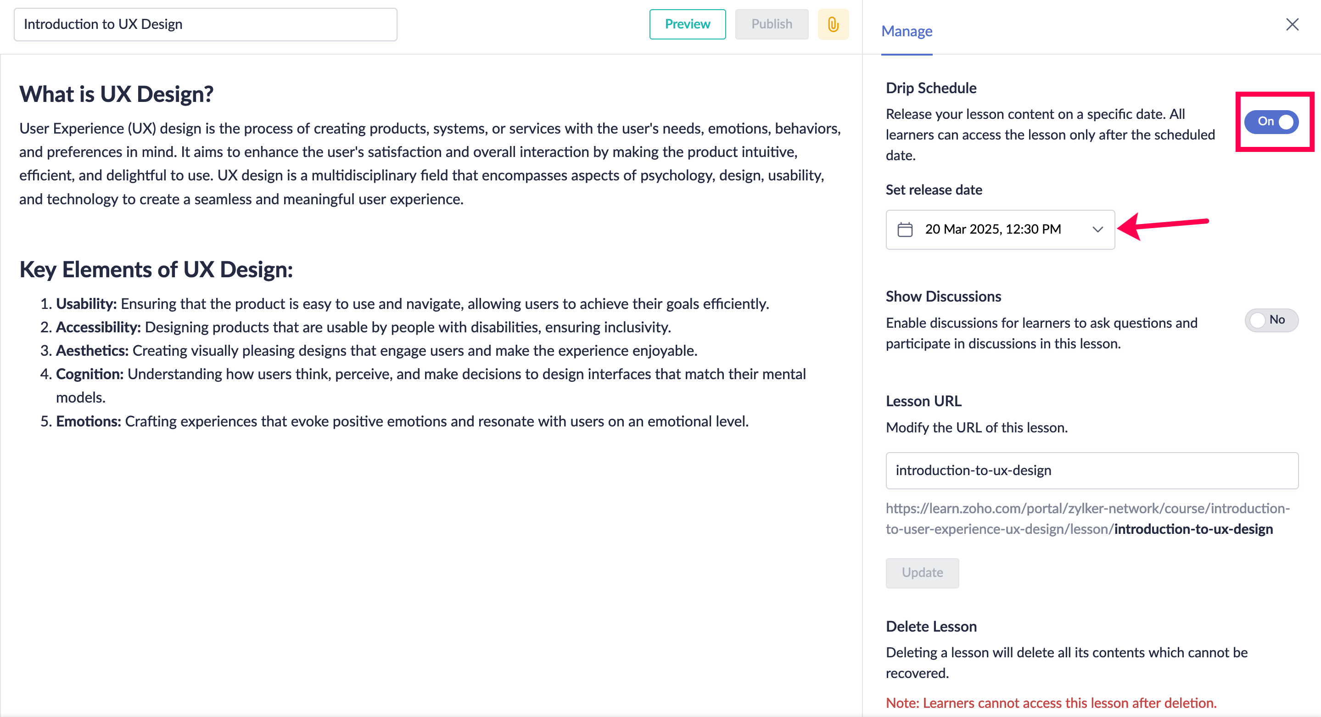Click the 'Key Elements of UX Design' heading
The height and width of the screenshot is (717, 1321).
[156, 269]
